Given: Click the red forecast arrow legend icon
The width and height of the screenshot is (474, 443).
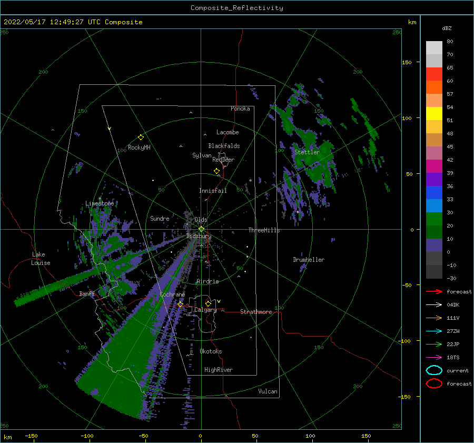Looking at the screenshot, I should pyautogui.click(x=434, y=291).
